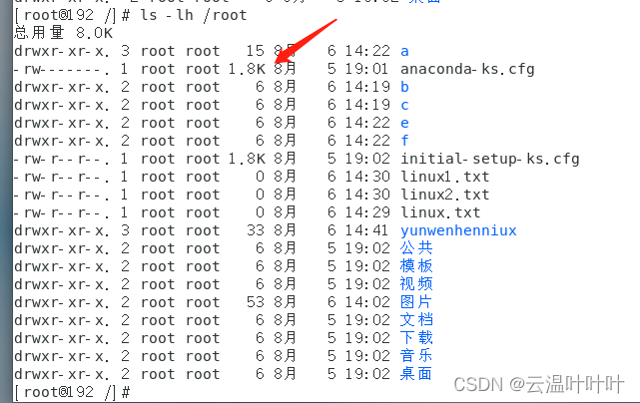Click permissions -rw-r--r-- of initial-setup-ks.cfg

[62, 159]
